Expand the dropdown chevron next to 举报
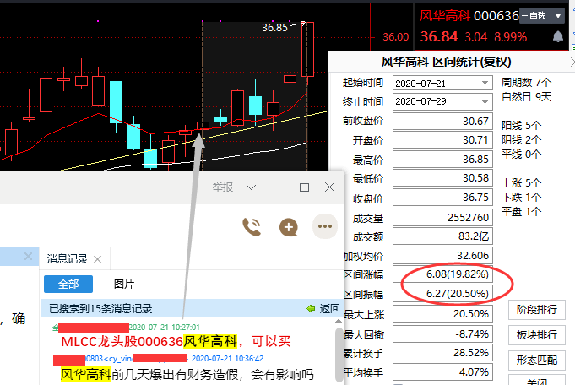 [252, 187]
